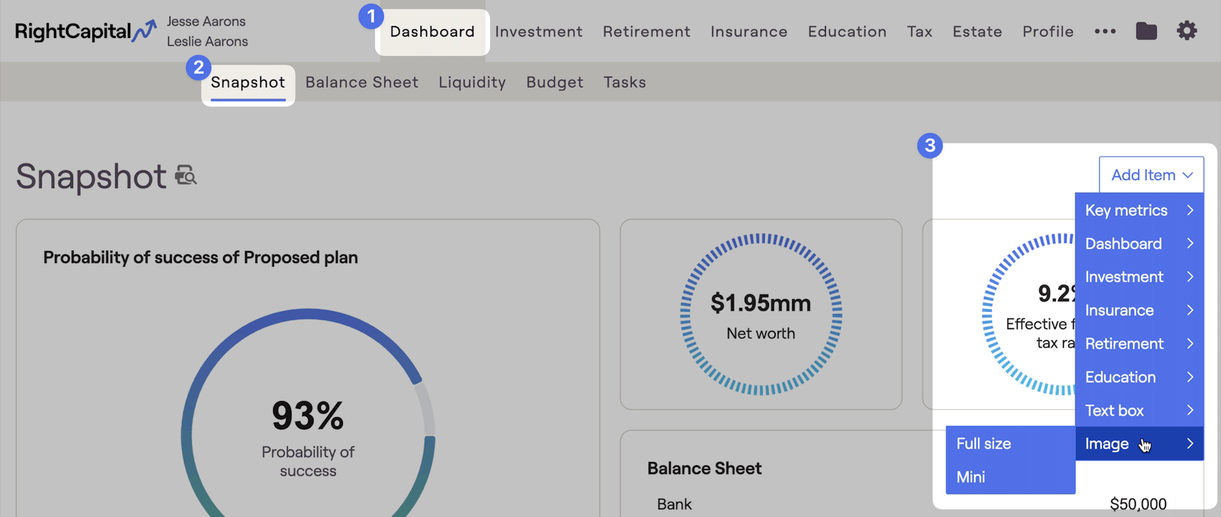Open the settings gear icon
This screenshot has width=1221, height=517.
point(1187,30)
